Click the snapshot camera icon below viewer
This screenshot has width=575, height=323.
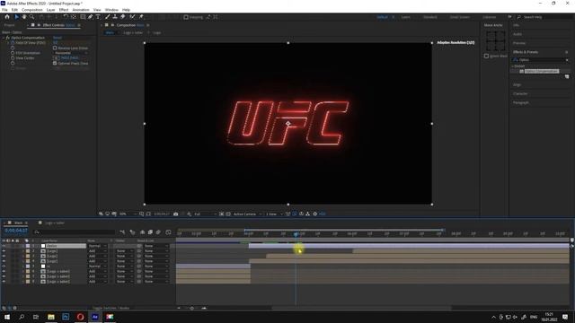[x=176, y=214]
